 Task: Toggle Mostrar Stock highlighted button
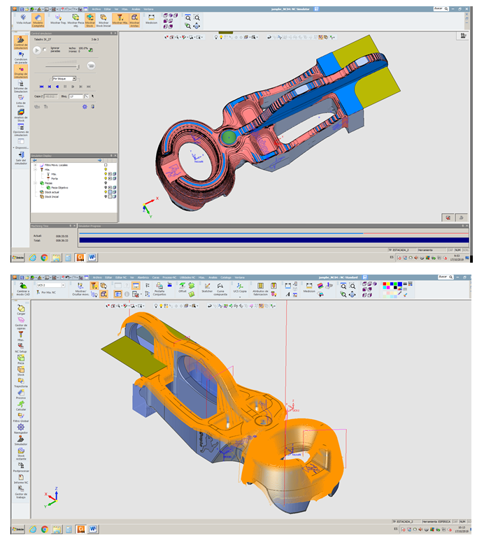click(x=90, y=20)
